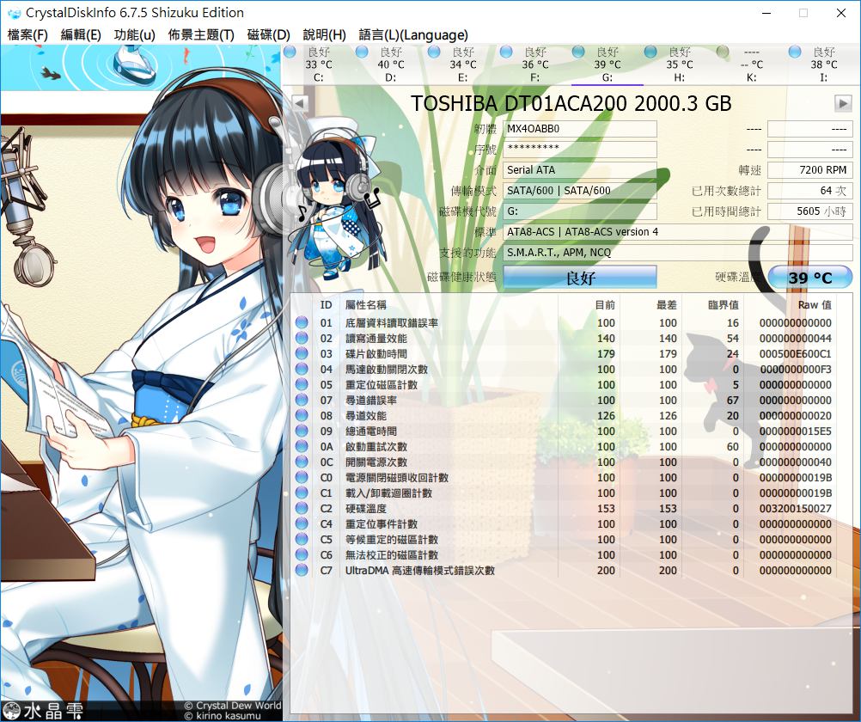Select drive C: 33 °C tab
This screenshot has width=861, height=722.
[319, 64]
